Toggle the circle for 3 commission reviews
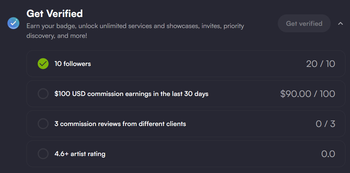This screenshot has height=173, width=350. pyautogui.click(x=43, y=124)
